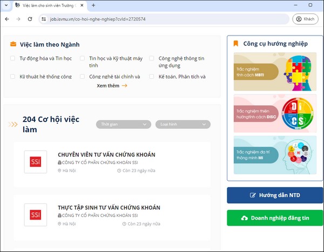Image resolution: width=324 pixels, height=252 pixels.
Task: Enable Công nghệ thông tin ứng dụng filter
Action: coord(152,58)
